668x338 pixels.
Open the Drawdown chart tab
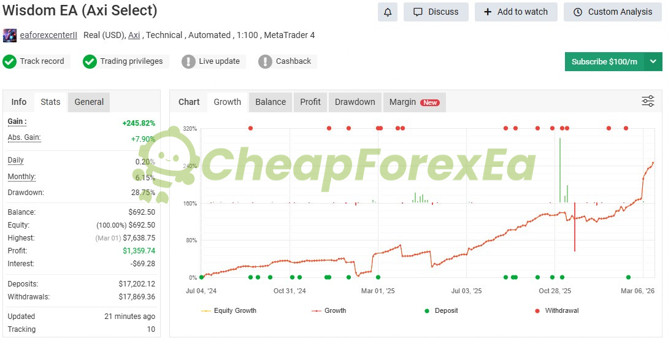pyautogui.click(x=355, y=102)
